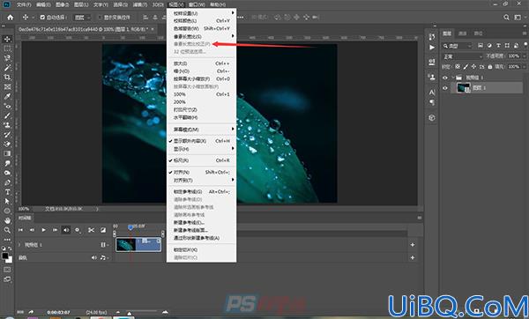Open the History panel icon in side dock

432,36
